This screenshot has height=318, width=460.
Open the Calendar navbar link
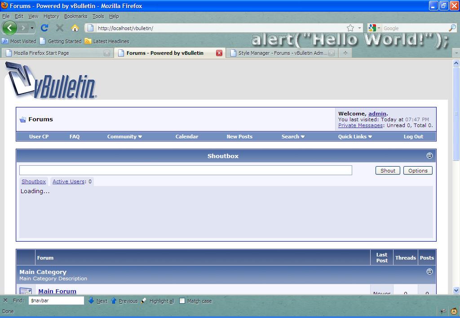pos(186,137)
